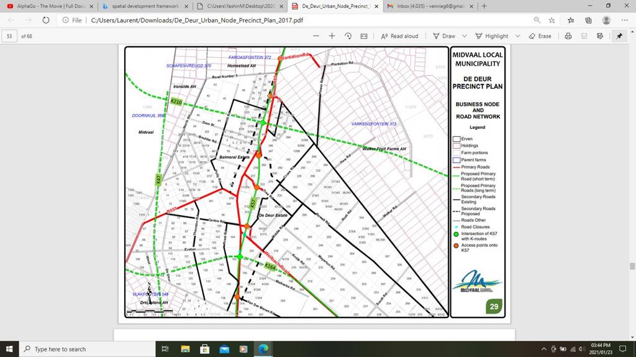636x357 pixels.
Task: Click the zoom out minus icon
Action: 316,36
